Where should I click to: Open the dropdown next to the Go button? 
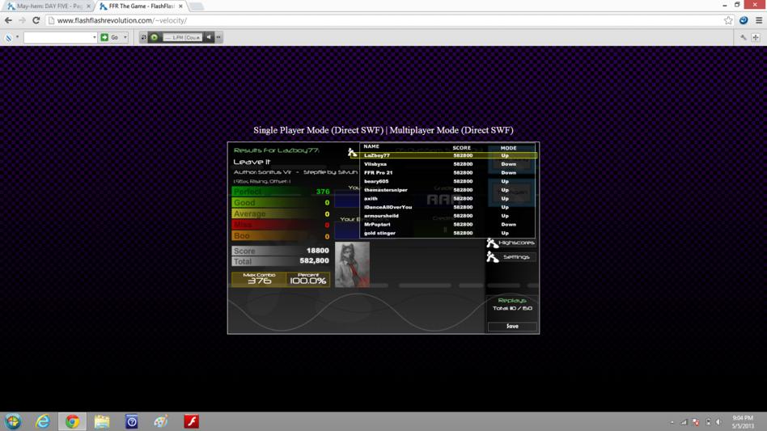click(x=125, y=37)
